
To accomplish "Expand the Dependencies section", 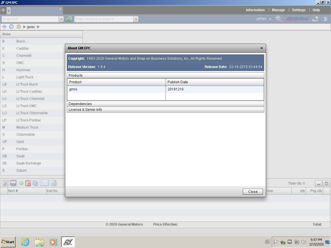I will 165,104.
